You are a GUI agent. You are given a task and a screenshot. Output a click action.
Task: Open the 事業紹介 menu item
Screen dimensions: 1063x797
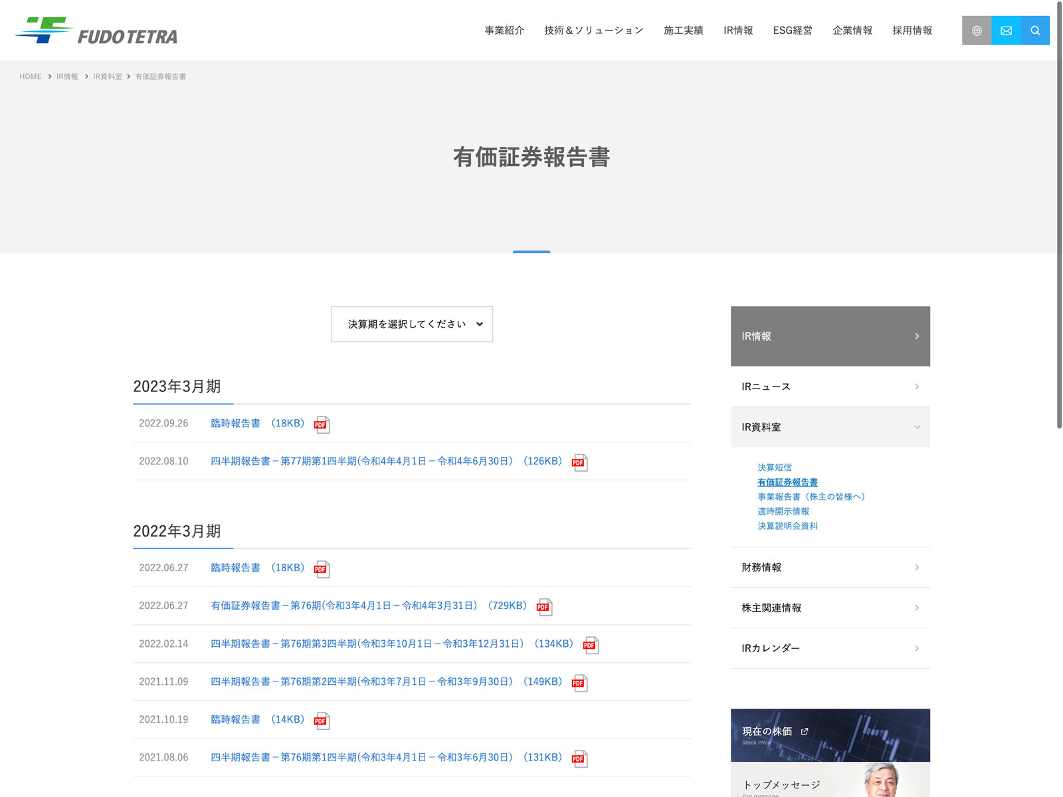click(504, 31)
